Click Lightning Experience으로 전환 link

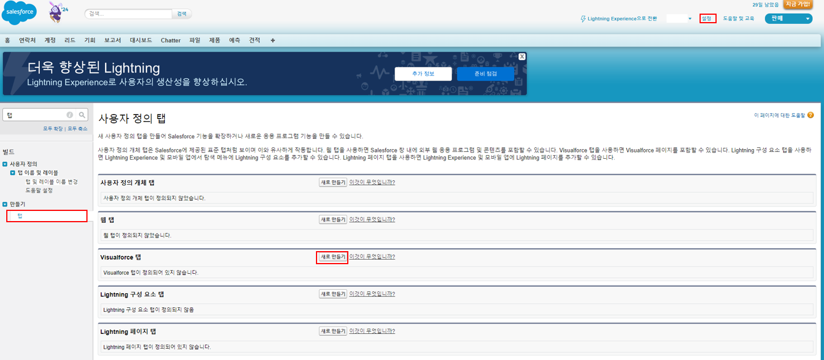618,19
